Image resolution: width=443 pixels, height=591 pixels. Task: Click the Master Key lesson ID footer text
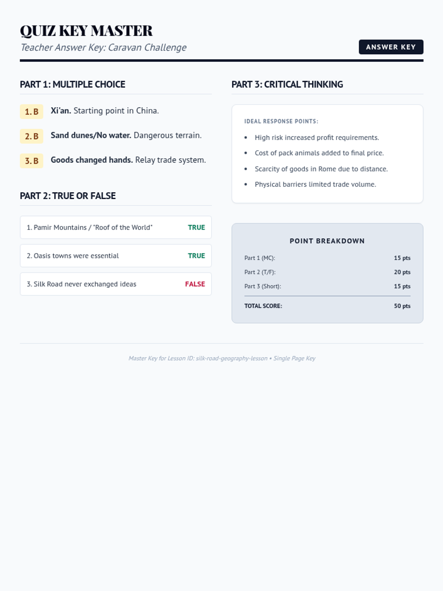pyautogui.click(x=222, y=358)
